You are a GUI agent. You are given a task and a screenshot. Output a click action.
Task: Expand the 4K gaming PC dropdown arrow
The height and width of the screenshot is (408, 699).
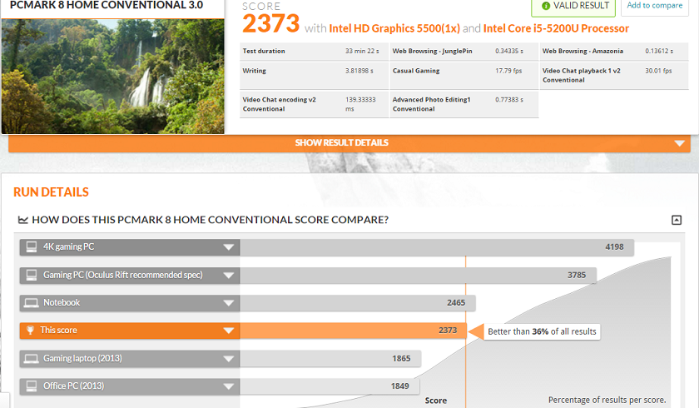point(228,247)
